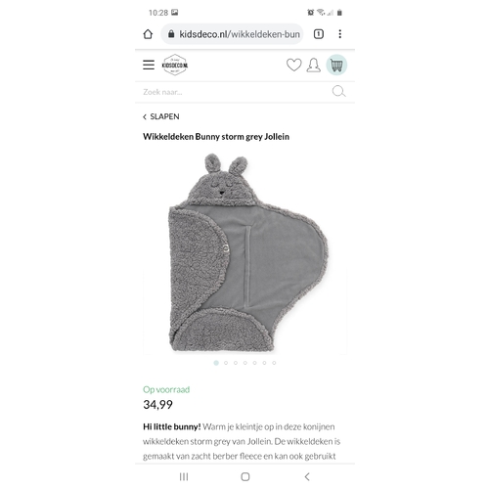Open the wishlist heart icon
Image resolution: width=489 pixels, height=489 pixels.
(293, 65)
